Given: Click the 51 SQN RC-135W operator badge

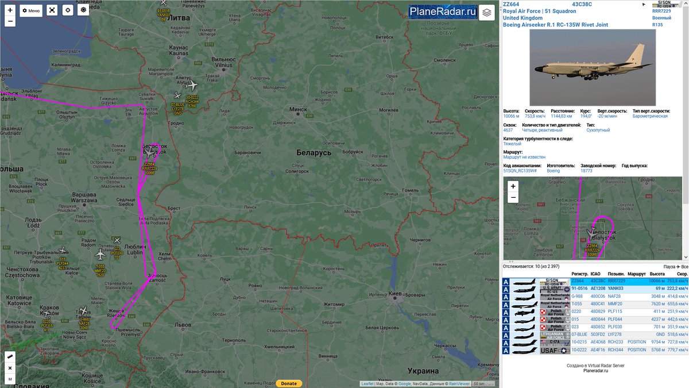Looking at the screenshot, I should pos(667,3).
